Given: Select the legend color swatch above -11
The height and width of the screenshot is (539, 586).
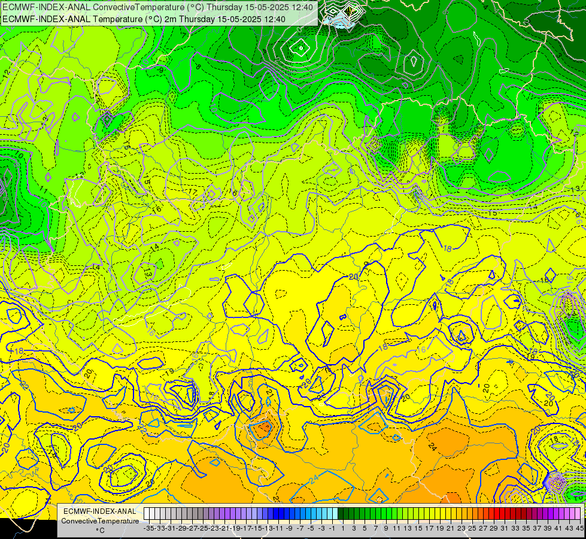Looking at the screenshot, I should (x=276, y=513).
